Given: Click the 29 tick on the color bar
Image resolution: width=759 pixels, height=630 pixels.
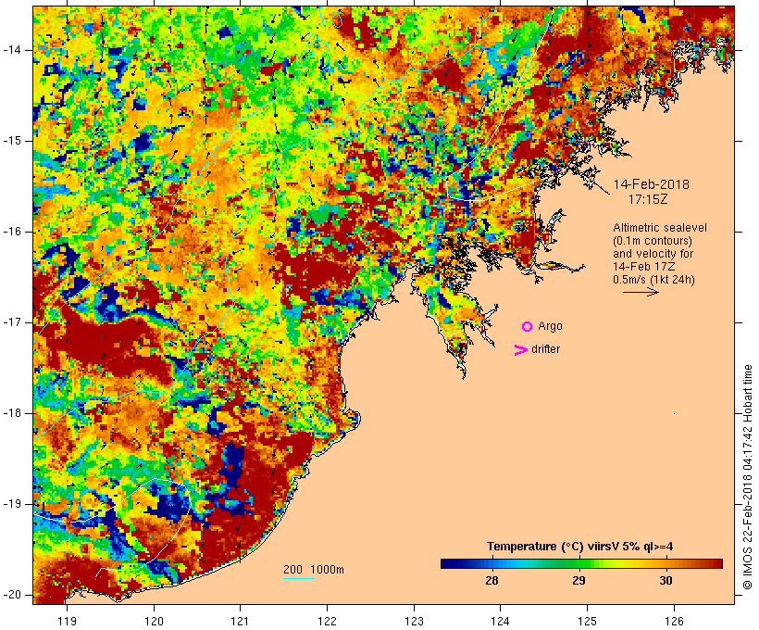Looking at the screenshot, I should click(x=579, y=581).
